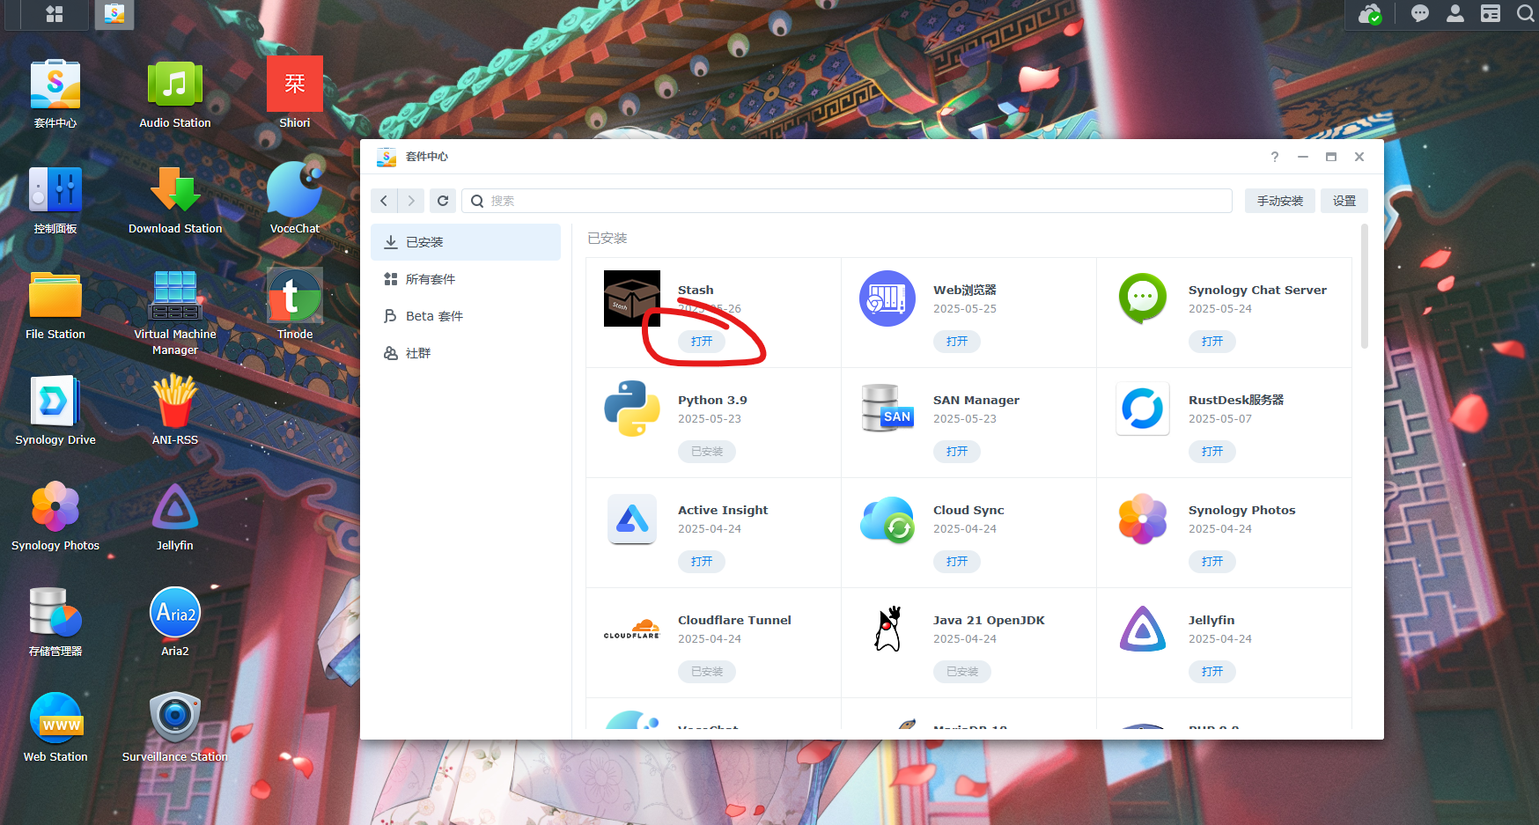
Task: Open notifications chat bubble icon
Action: [x=1419, y=14]
